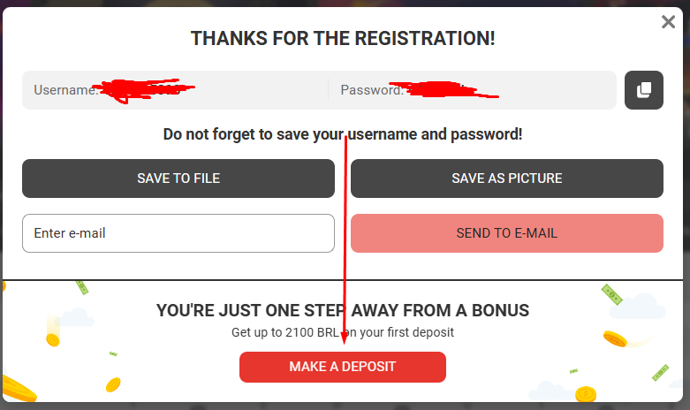Focus the Enter e-mail field
690x410 pixels.
point(178,233)
